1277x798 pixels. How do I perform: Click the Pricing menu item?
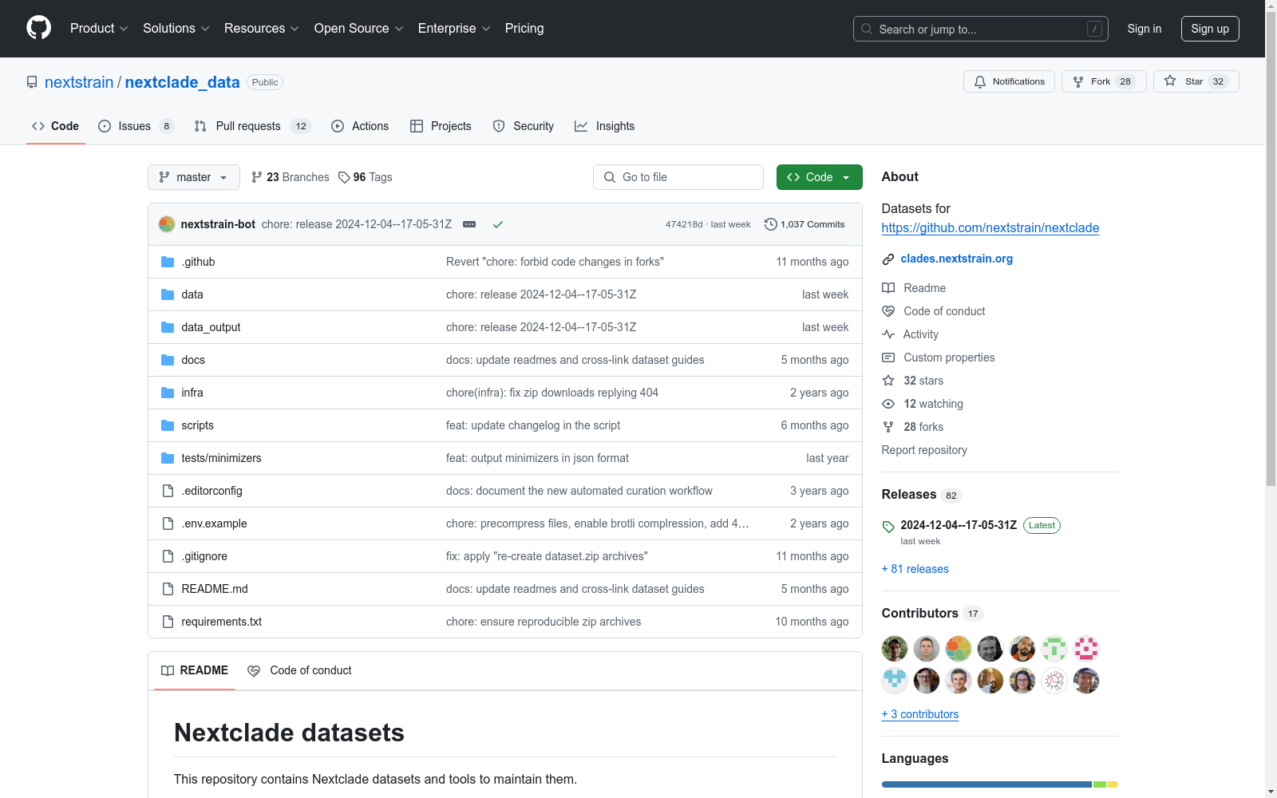point(524,29)
